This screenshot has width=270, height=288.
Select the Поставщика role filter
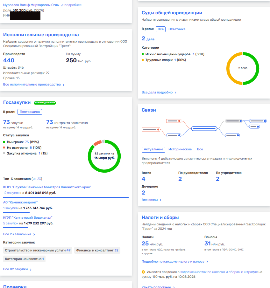point(30,112)
